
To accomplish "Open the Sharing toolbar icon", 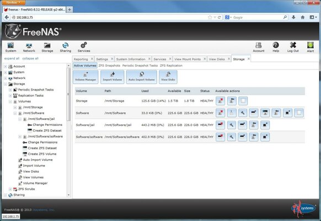I will [66, 48].
